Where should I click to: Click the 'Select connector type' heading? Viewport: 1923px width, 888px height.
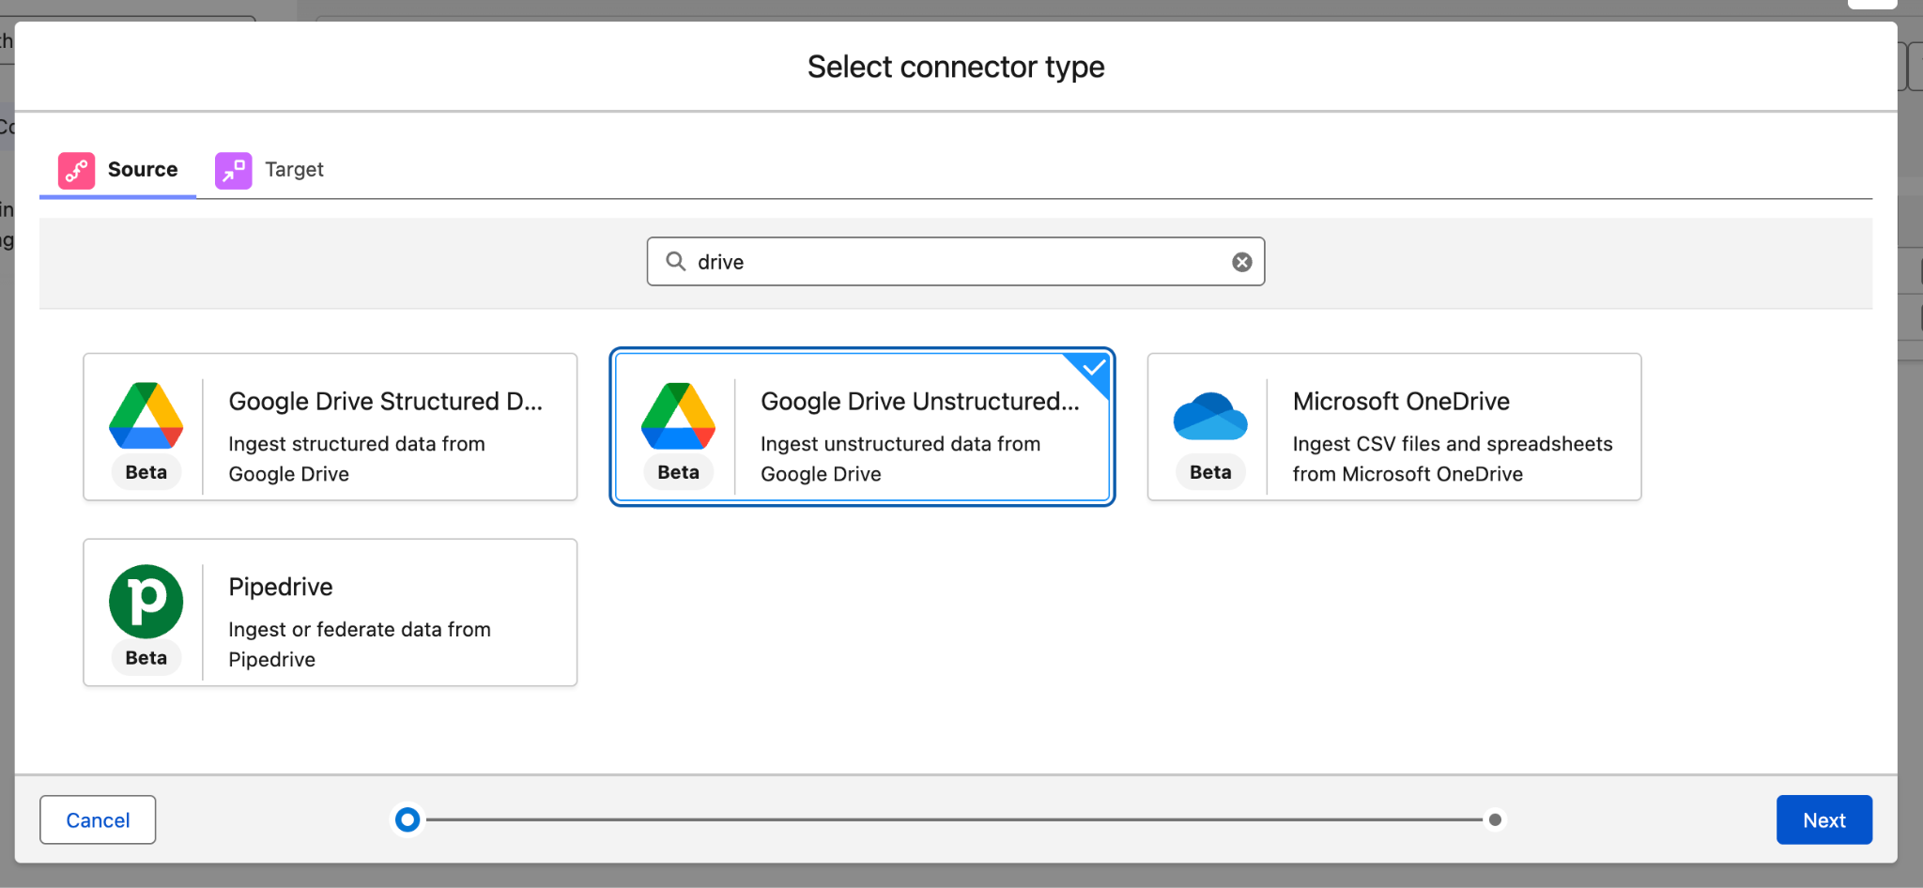[x=956, y=67]
